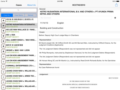Viewport: 120px width, 90px height.
Task: Open GILL AJMER SINGH v. WAH HING case
Action: [x=19, y=41]
